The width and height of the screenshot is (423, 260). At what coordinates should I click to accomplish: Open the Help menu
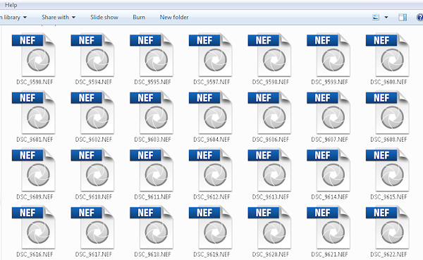(x=11, y=5)
